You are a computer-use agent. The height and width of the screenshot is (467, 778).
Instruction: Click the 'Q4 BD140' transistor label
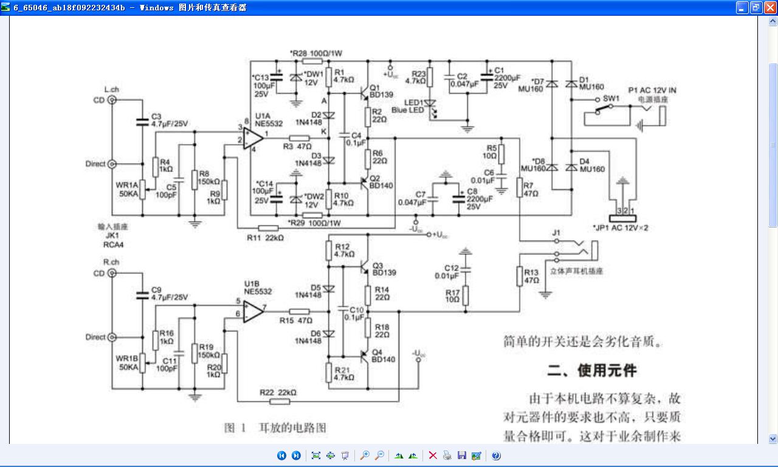coord(383,356)
